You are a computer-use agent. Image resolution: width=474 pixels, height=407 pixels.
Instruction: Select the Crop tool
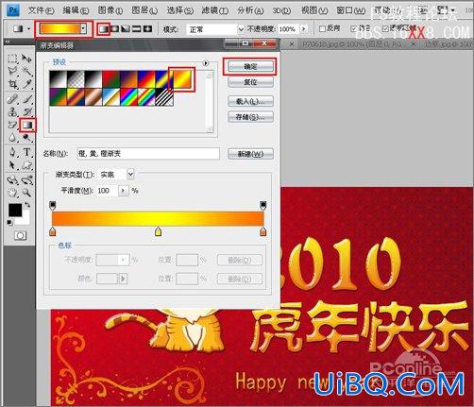click(12, 84)
